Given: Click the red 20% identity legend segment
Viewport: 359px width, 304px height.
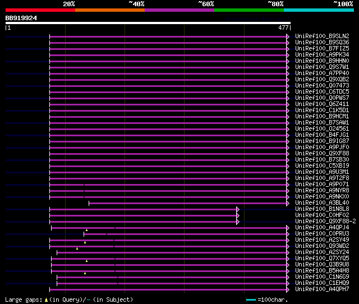Looking at the screenshot, I should [x=40, y=10].
